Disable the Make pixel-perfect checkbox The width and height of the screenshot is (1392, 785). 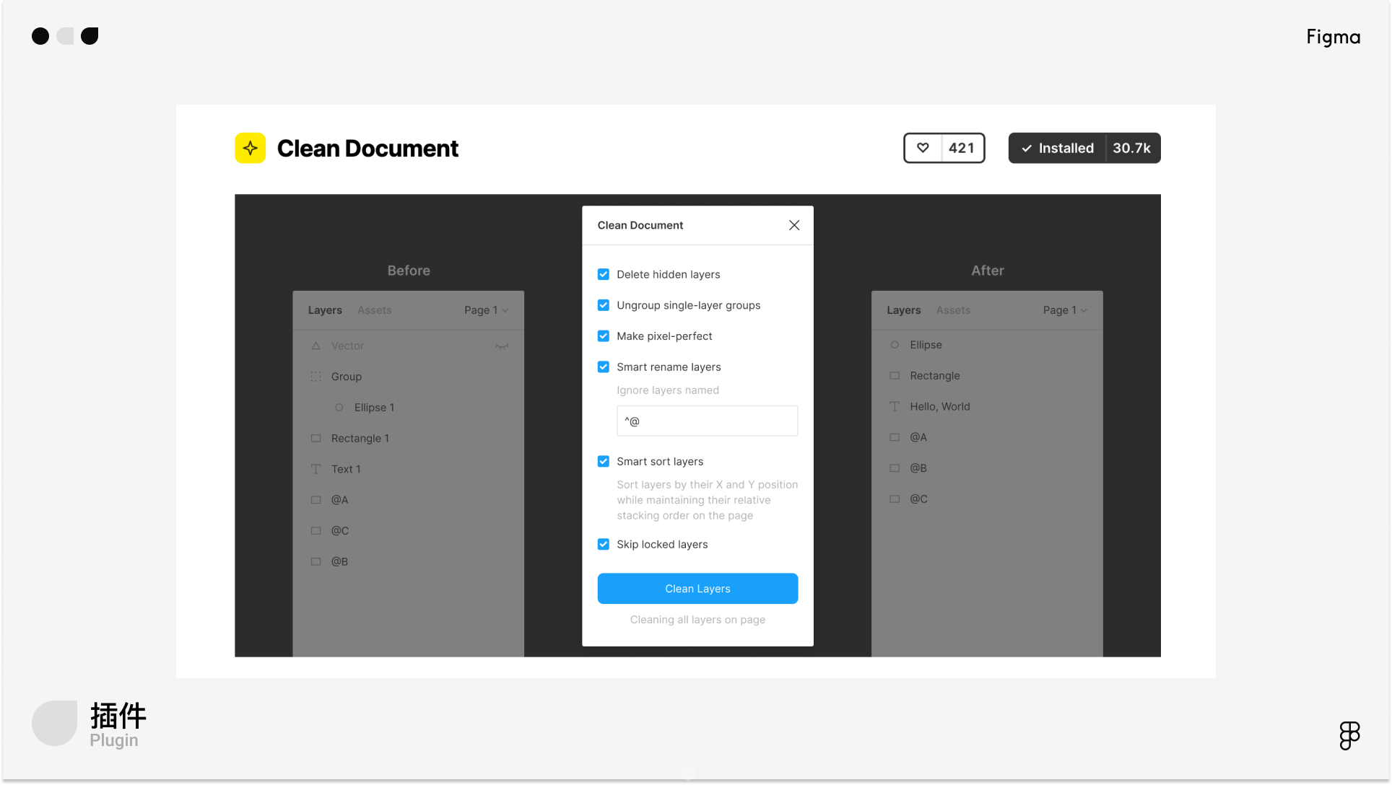click(x=604, y=336)
